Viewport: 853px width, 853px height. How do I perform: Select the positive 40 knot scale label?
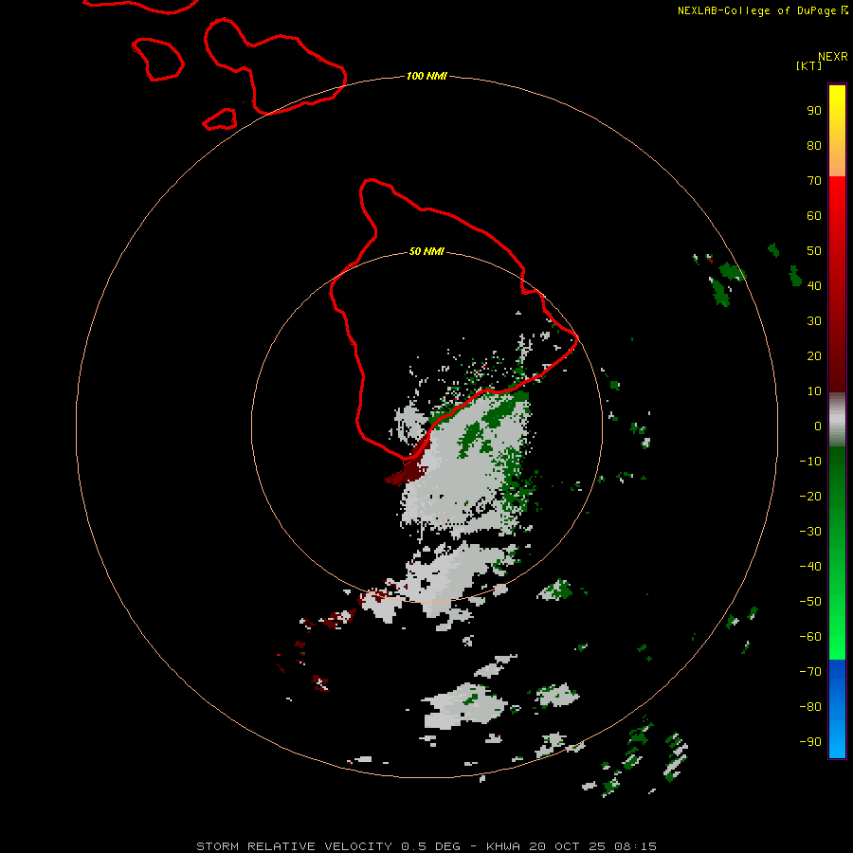tap(814, 285)
